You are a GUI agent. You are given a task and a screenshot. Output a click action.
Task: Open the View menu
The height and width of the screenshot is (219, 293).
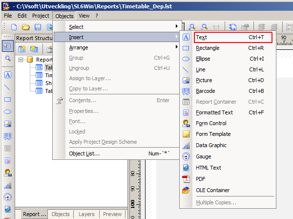tap(84, 16)
